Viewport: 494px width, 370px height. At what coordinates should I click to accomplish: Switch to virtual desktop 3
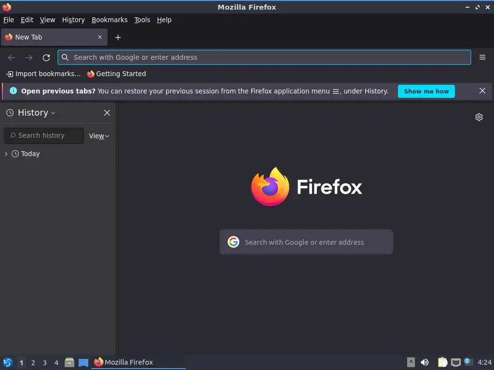45,363
